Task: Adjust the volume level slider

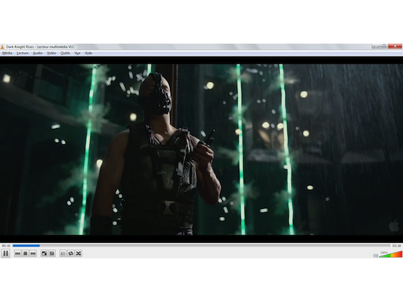Action: (390, 254)
